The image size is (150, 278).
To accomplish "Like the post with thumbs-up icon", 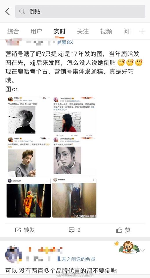I will (x=119, y=230).
